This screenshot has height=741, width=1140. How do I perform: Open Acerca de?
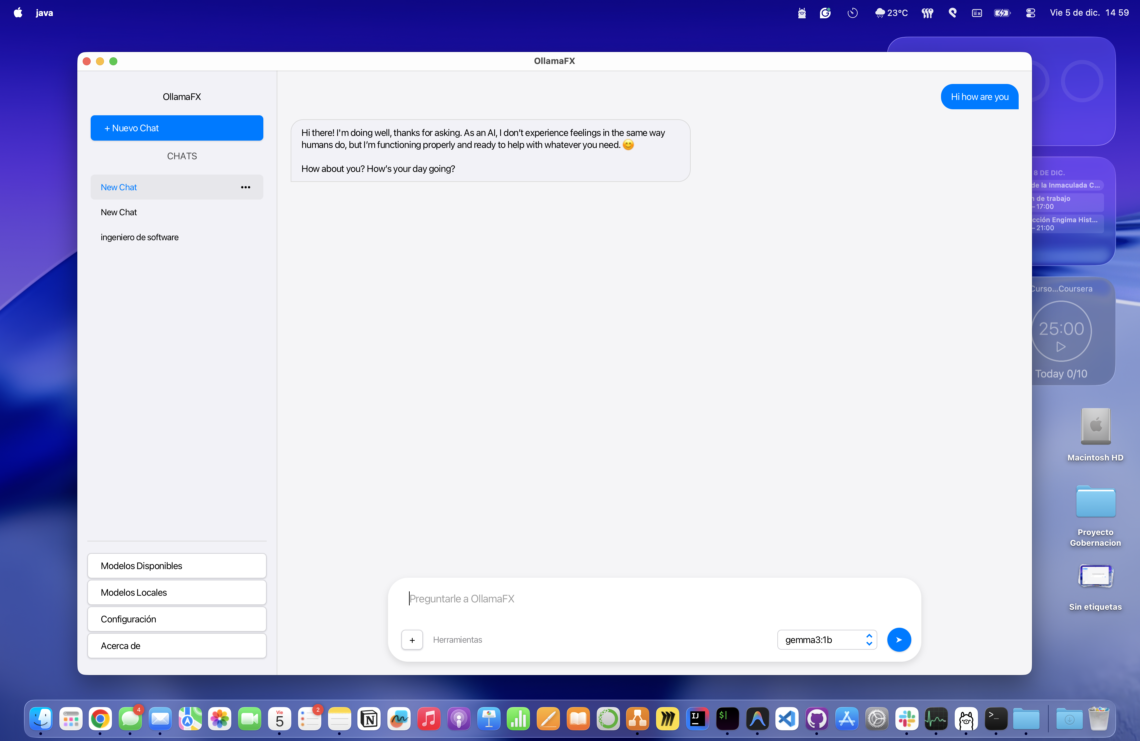[x=177, y=646]
